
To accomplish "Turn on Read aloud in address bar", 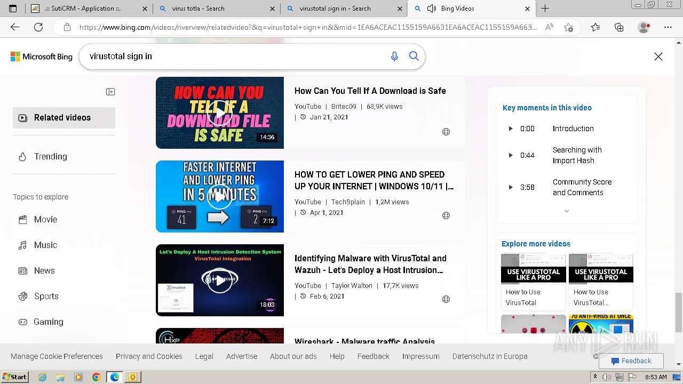I will point(549,27).
